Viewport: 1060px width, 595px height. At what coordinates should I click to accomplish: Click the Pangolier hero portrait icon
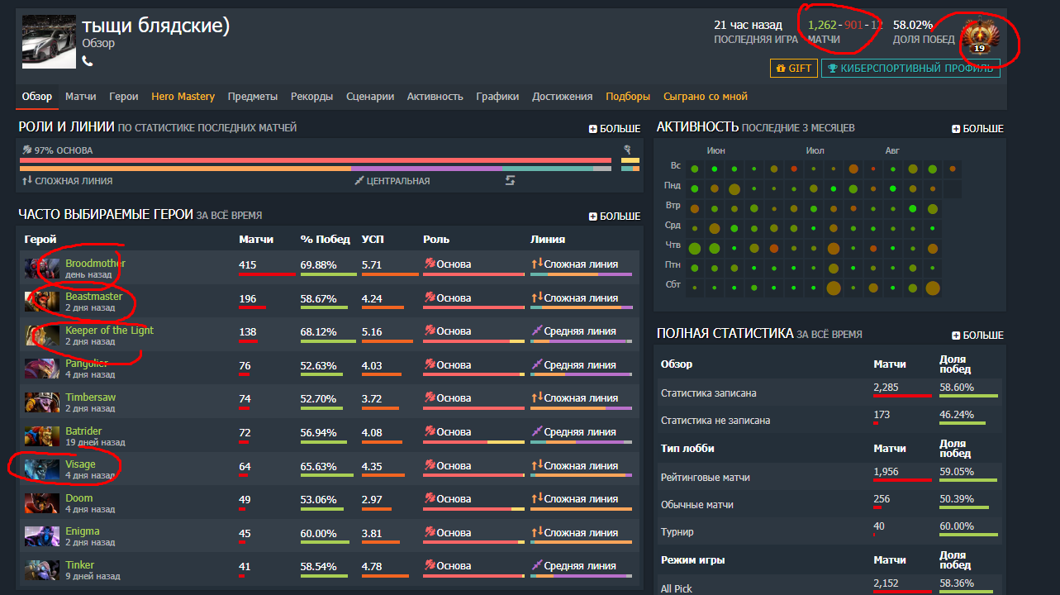click(x=41, y=369)
